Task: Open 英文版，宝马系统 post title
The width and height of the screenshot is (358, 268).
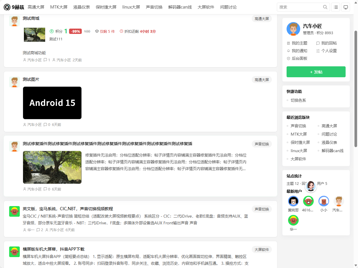Action: pyautogui.click(x=68, y=209)
